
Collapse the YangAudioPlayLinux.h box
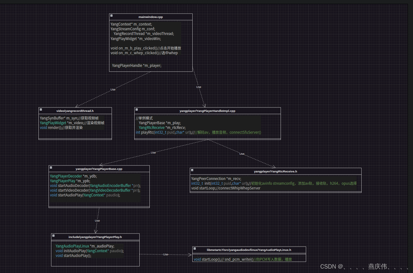(195, 248)
